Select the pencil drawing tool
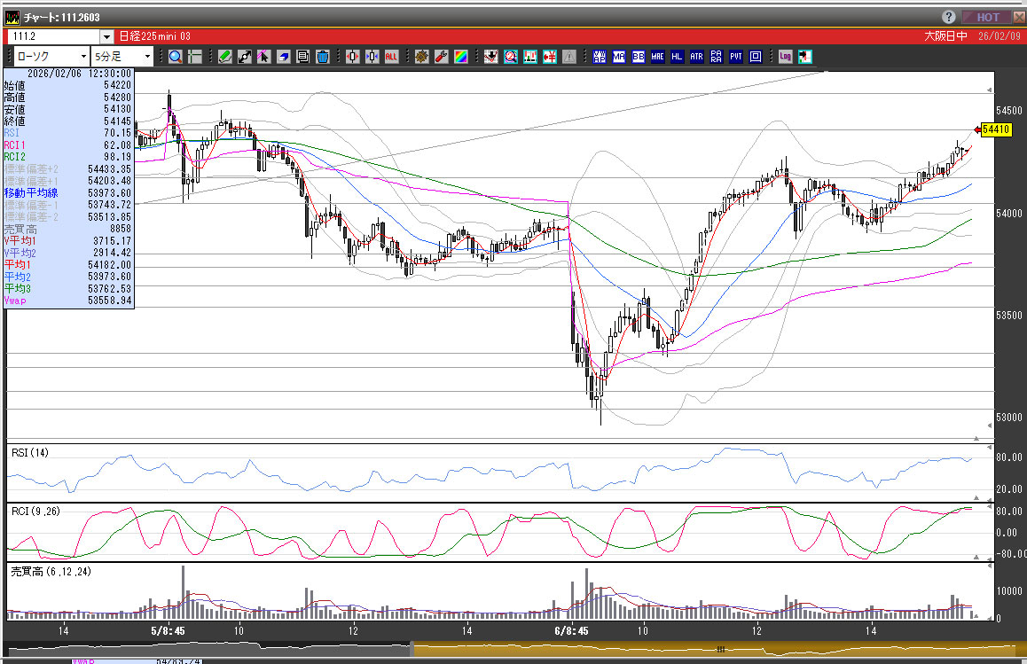 point(224,57)
